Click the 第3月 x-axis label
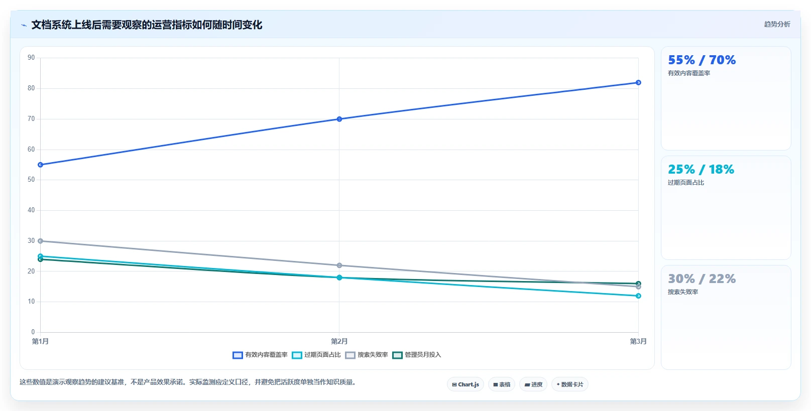Screen dimensions: 811x411 point(638,341)
